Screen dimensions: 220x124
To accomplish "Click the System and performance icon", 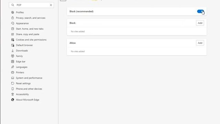I will [x=13, y=78].
